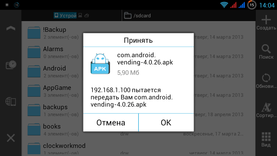The image size is (277, 156).
Task: Switch to the computer/LAN tab icon
Action: (x=80, y=15)
